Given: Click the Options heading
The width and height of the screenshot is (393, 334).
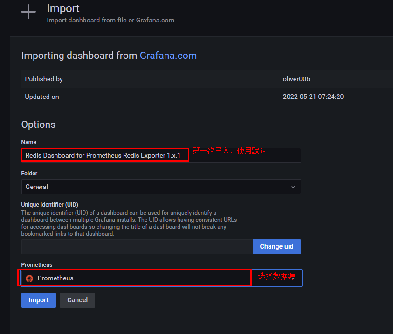Looking at the screenshot, I should 38,125.
